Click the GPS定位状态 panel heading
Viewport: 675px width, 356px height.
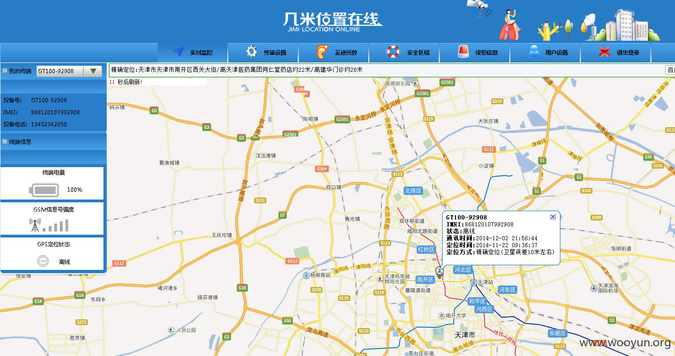click(54, 244)
